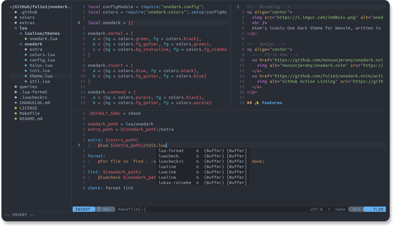
Task: Expand the .github folder chevron
Action: (11, 12)
